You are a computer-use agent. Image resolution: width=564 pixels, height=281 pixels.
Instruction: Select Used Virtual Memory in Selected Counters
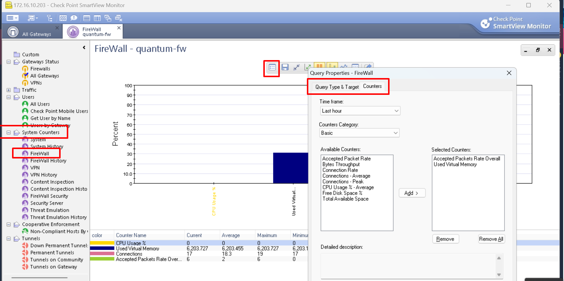tap(455, 164)
